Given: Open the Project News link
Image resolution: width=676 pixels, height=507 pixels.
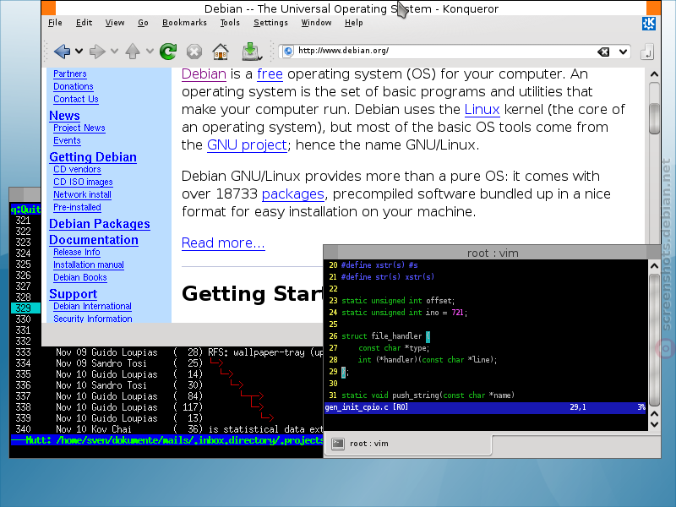Looking at the screenshot, I should point(79,128).
